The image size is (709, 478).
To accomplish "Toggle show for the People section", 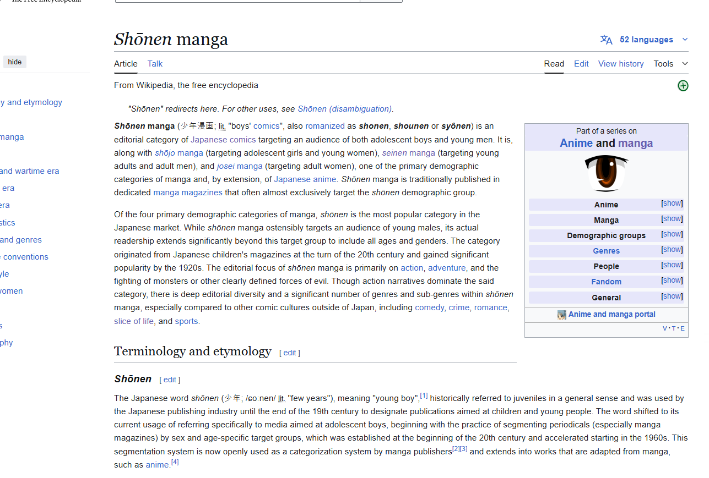I will (672, 265).
